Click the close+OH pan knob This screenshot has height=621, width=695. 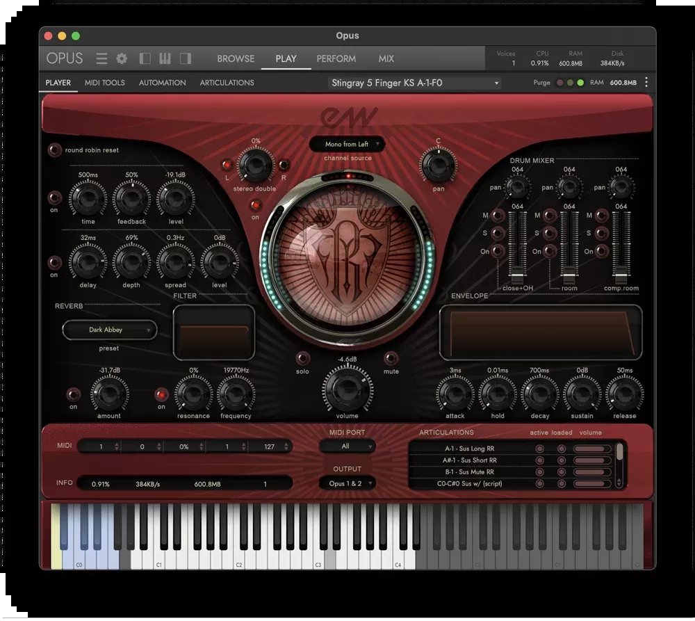pos(517,187)
